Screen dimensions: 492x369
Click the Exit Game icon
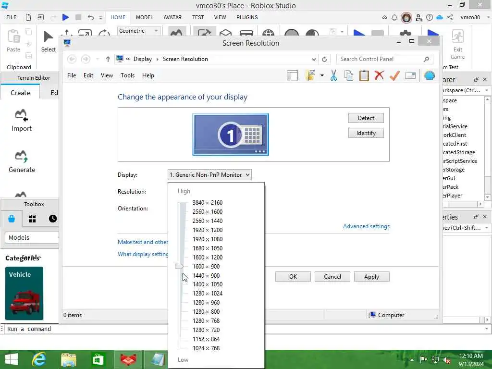[457, 37]
